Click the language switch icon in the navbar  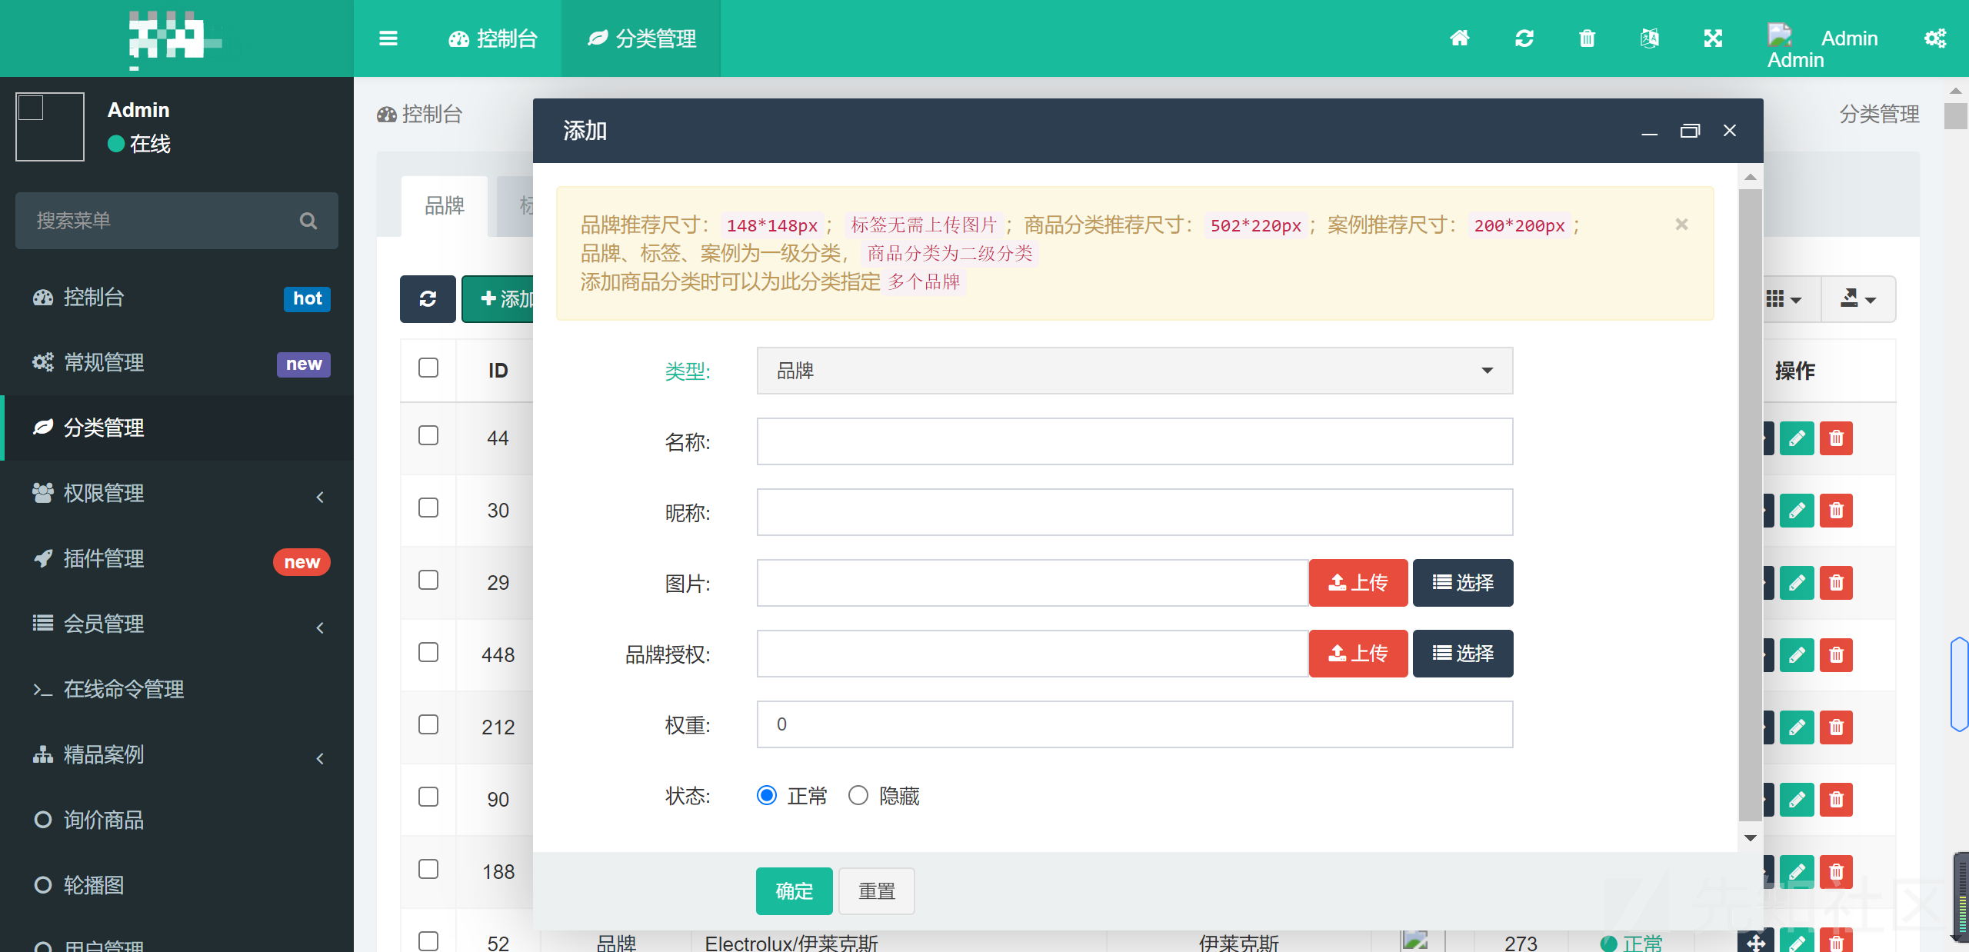click(1650, 38)
